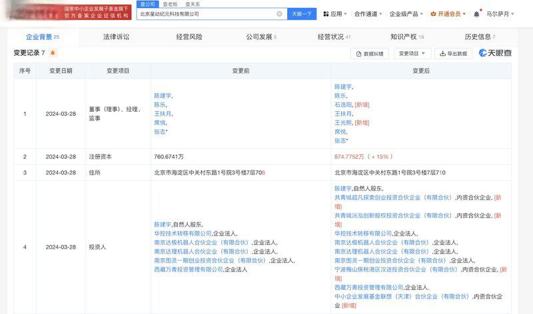This screenshot has width=533, height=314.
Task: Focus the company name search field
Action: click(x=207, y=13)
